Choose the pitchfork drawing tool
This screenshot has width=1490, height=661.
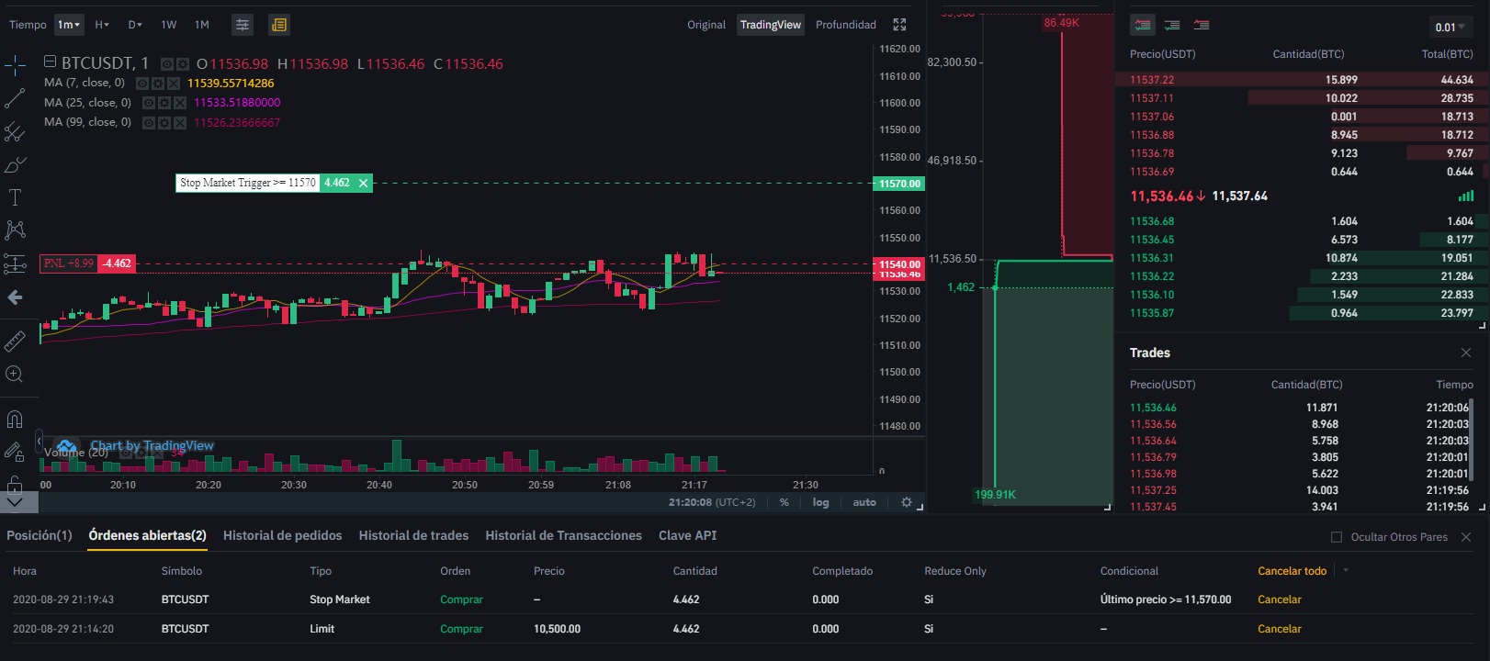coord(15,131)
